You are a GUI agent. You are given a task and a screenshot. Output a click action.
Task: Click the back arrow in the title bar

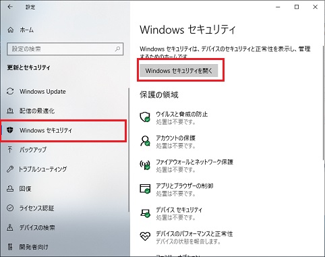10,7
